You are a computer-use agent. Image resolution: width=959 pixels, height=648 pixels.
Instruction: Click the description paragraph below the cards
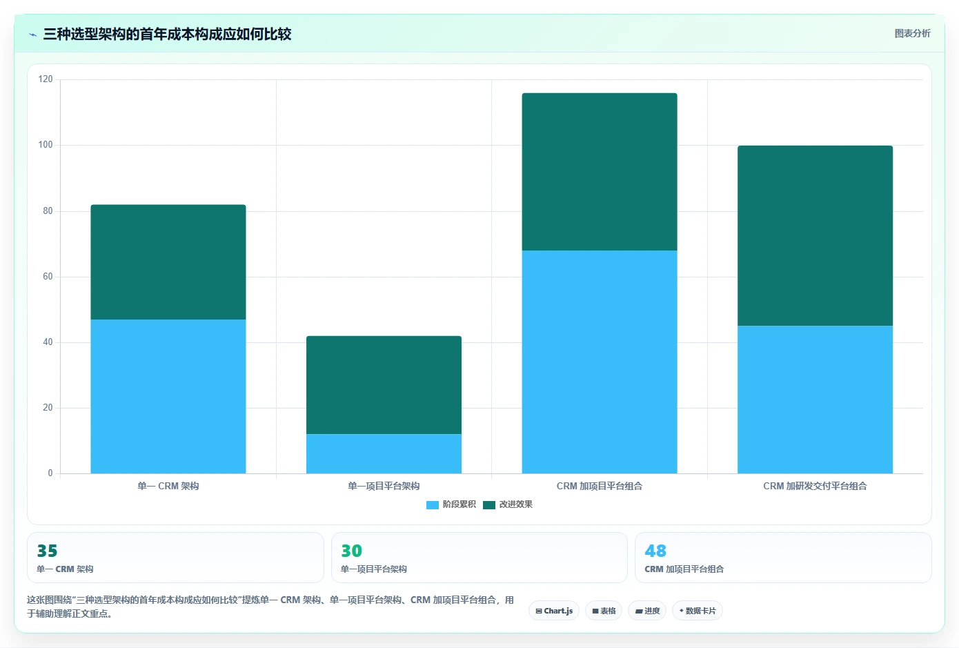pyautogui.click(x=270, y=607)
